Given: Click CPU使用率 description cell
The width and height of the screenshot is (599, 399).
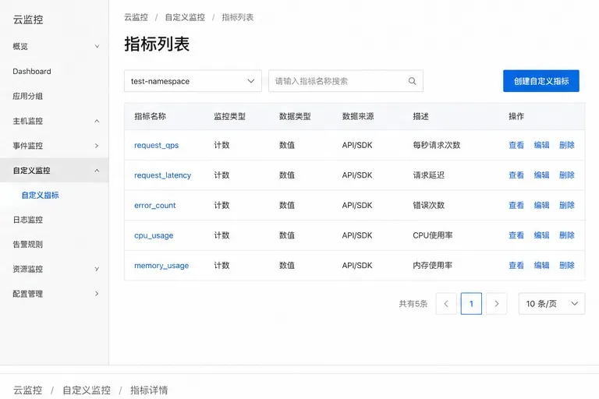Looking at the screenshot, I should click(x=433, y=235).
